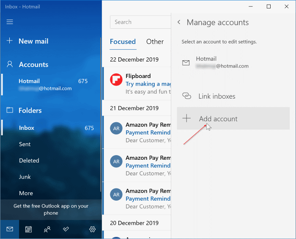This screenshot has height=239, width=296.
Task: Switch to the Focused tab
Action: pos(123,42)
